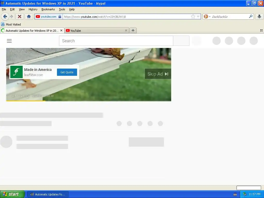Click the search magnifier icon
The image size is (264, 198).
(x=251, y=16)
